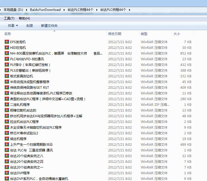Expand the arrow after BaiduYunDownload in path

click(x=64, y=10)
